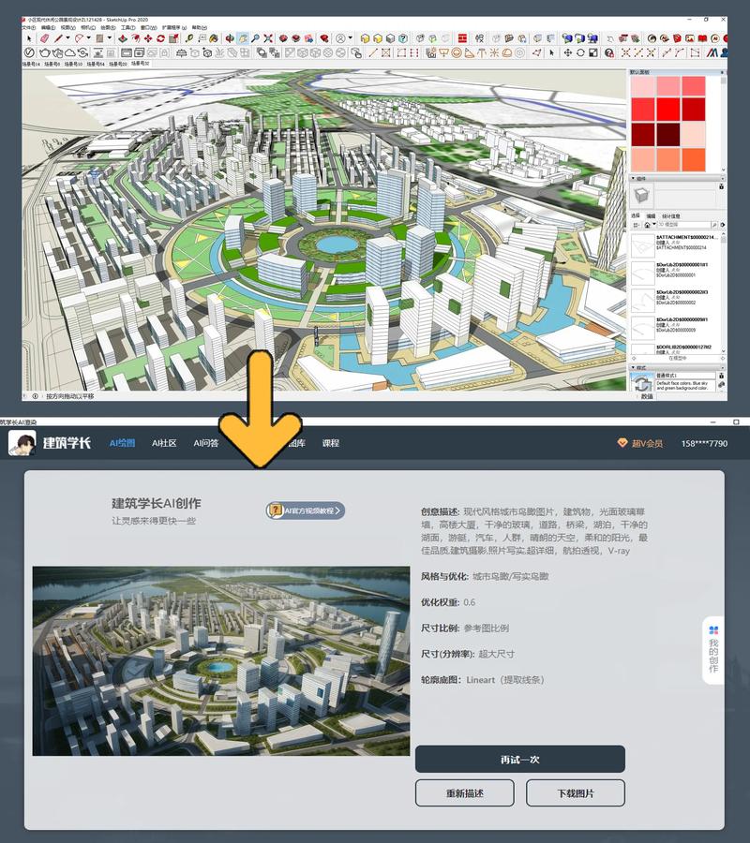Screen dimensions: 750x843
Task: Switch to the 统计信息 tab
Action: pos(672,215)
